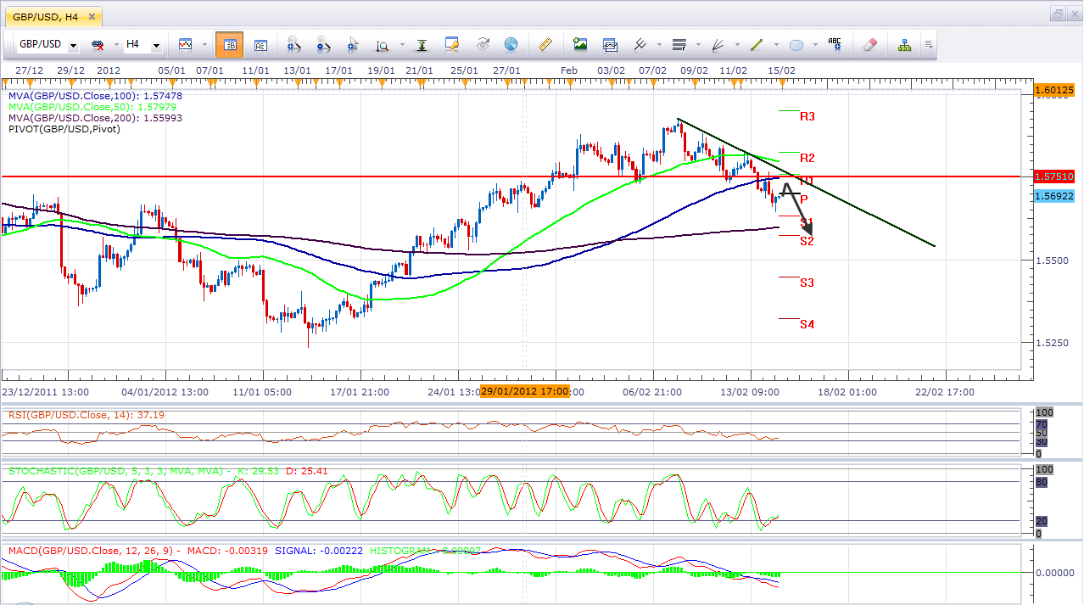Screen dimensions: 1084x605
Task: Click the zoom out magnifier icon
Action: point(323,44)
